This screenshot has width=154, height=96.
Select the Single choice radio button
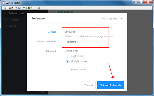pyautogui.click(x=68, y=56)
